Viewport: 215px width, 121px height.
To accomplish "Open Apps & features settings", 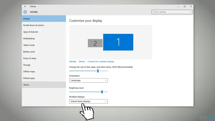I will 44,32.
